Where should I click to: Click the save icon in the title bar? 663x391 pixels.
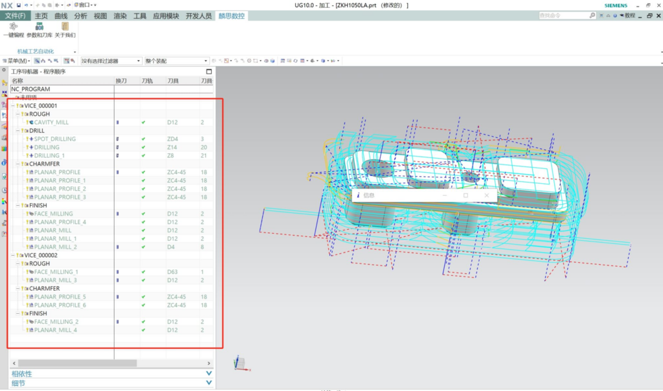pos(19,5)
